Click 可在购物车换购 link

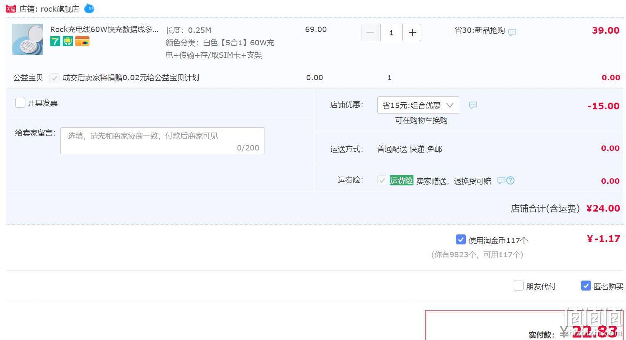(x=421, y=121)
